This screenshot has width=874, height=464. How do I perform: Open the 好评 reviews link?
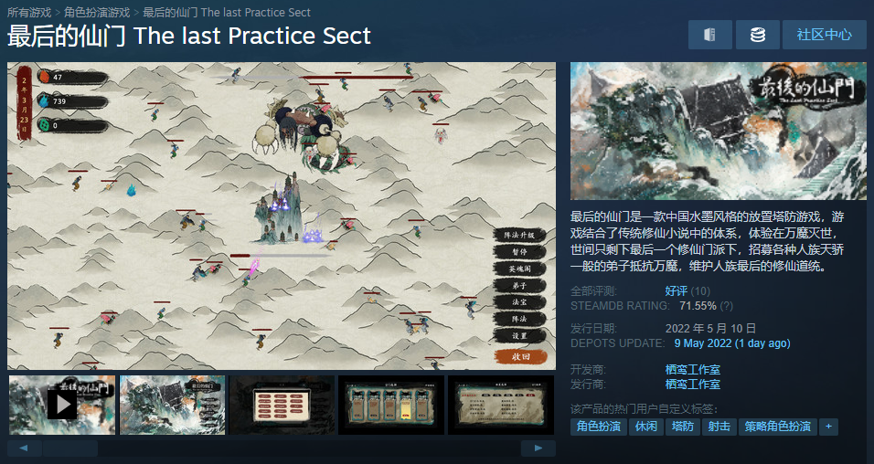point(676,290)
